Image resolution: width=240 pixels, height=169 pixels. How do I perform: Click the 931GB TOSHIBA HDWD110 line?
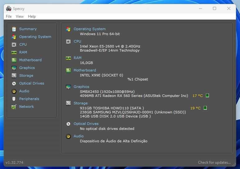tap(112, 108)
